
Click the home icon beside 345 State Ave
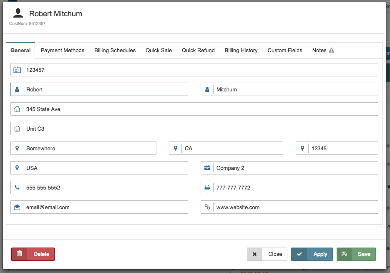pos(17,109)
